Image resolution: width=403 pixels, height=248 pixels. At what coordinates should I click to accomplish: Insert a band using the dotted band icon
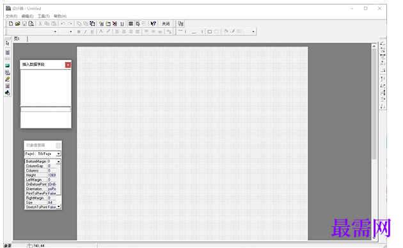[8, 59]
